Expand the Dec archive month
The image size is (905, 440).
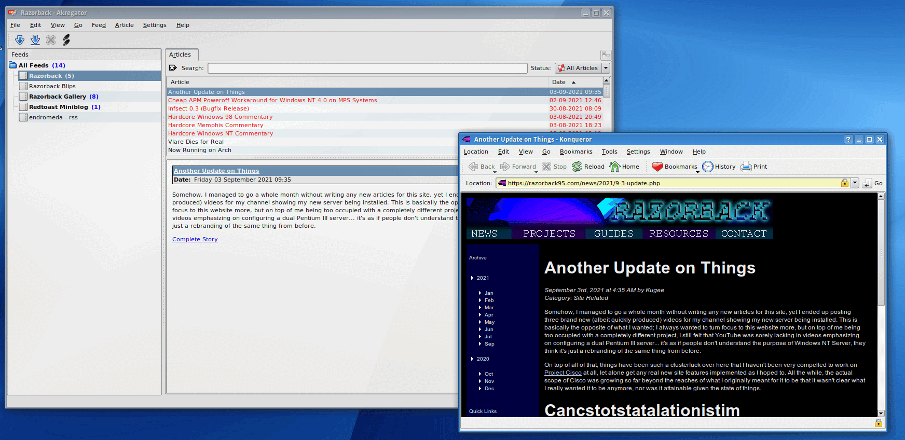click(480, 389)
